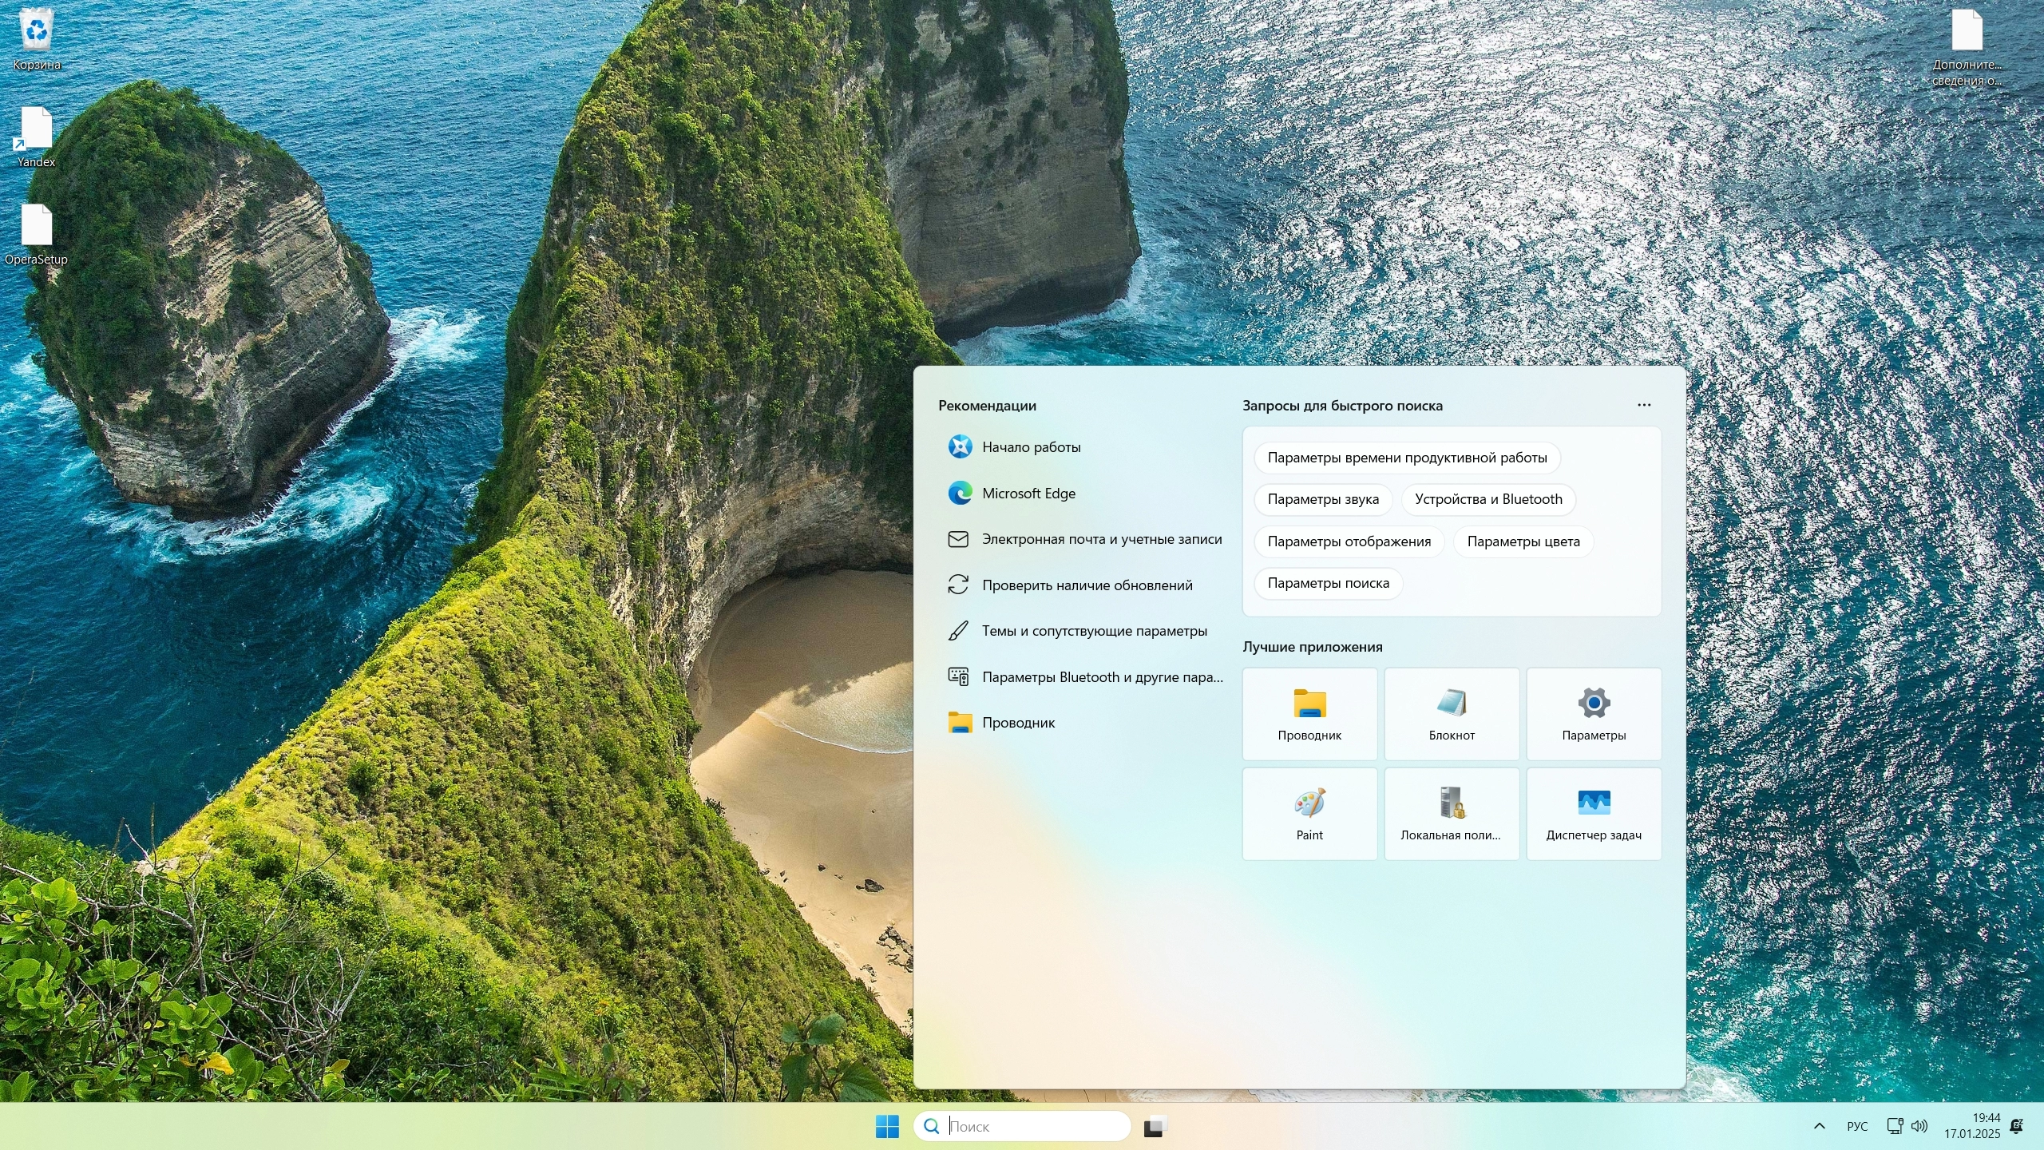Switch input language via РУС indicator

coord(1857,1126)
